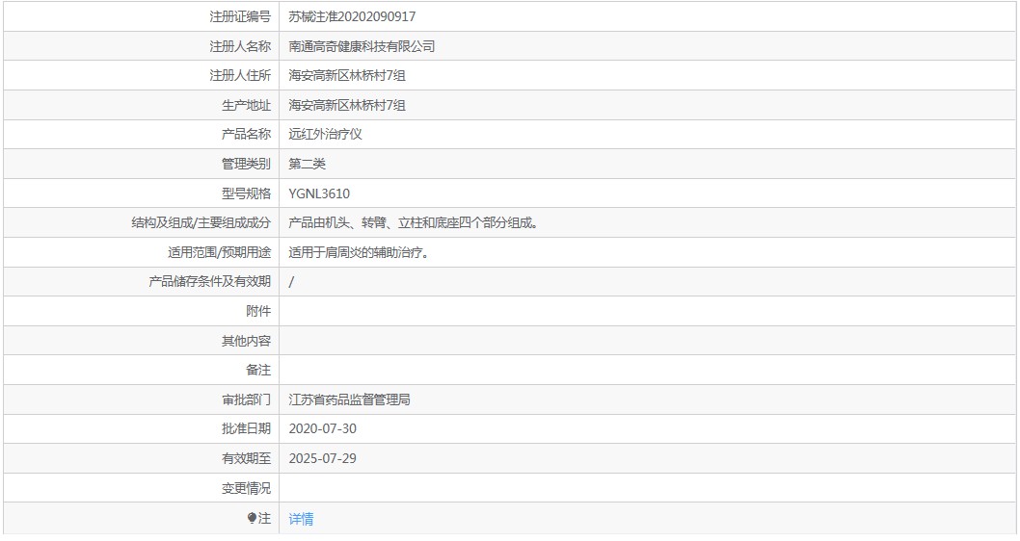The width and height of the screenshot is (1020, 541).
Task: Select model value YGNL3610
Action: click(x=319, y=193)
